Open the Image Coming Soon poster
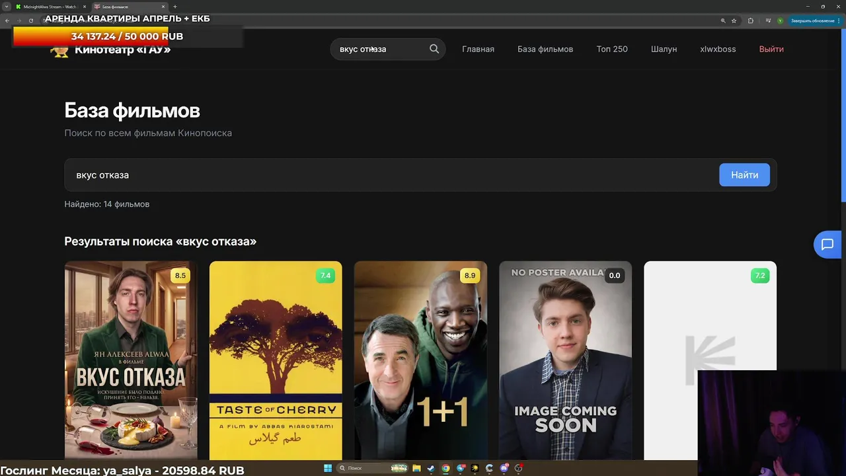The image size is (846, 476). (565, 360)
